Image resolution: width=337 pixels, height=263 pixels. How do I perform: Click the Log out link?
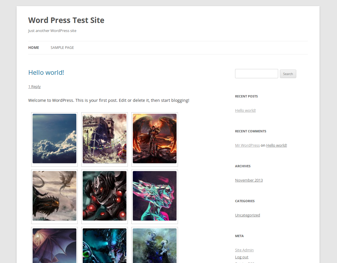241,257
